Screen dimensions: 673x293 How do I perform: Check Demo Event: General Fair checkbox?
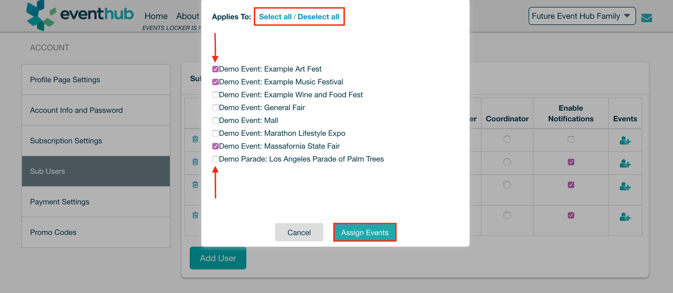click(x=215, y=108)
